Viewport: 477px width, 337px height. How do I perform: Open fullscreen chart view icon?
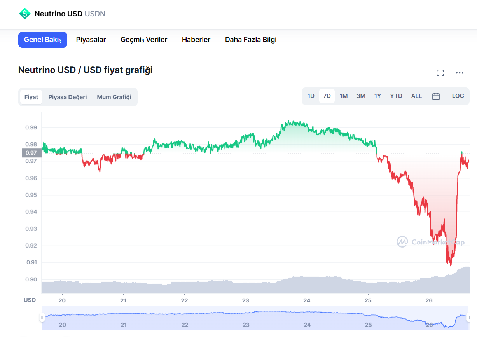(440, 73)
